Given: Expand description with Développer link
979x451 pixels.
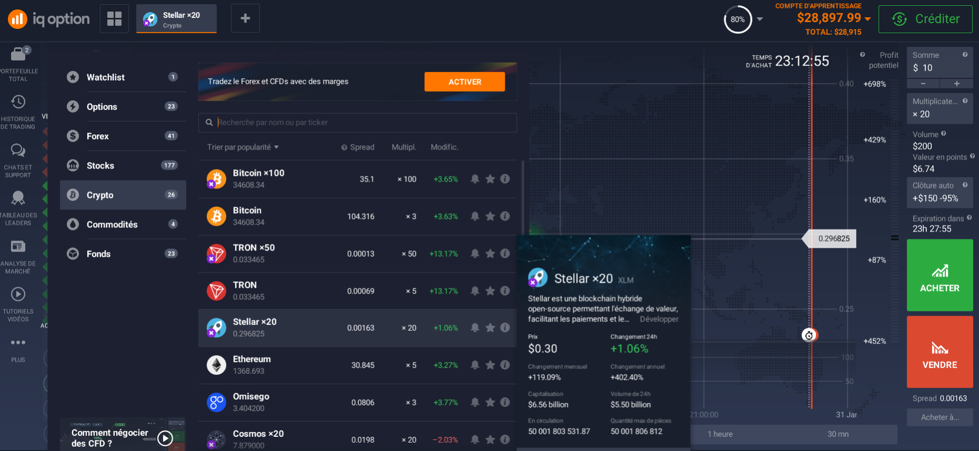Looking at the screenshot, I should pyautogui.click(x=659, y=319).
